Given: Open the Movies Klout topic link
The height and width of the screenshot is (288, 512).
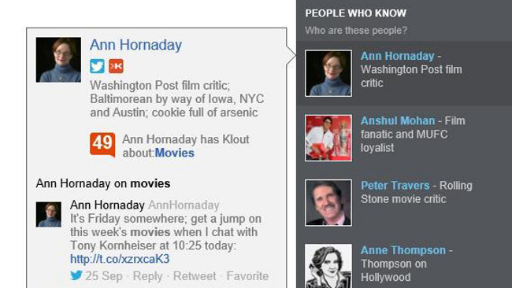Looking at the screenshot, I should point(175,153).
